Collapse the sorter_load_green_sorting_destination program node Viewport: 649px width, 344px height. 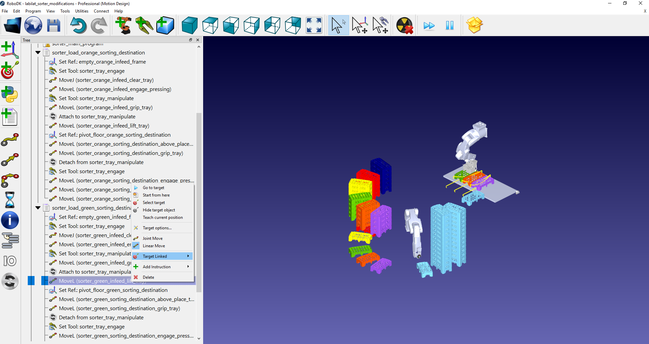pos(38,208)
